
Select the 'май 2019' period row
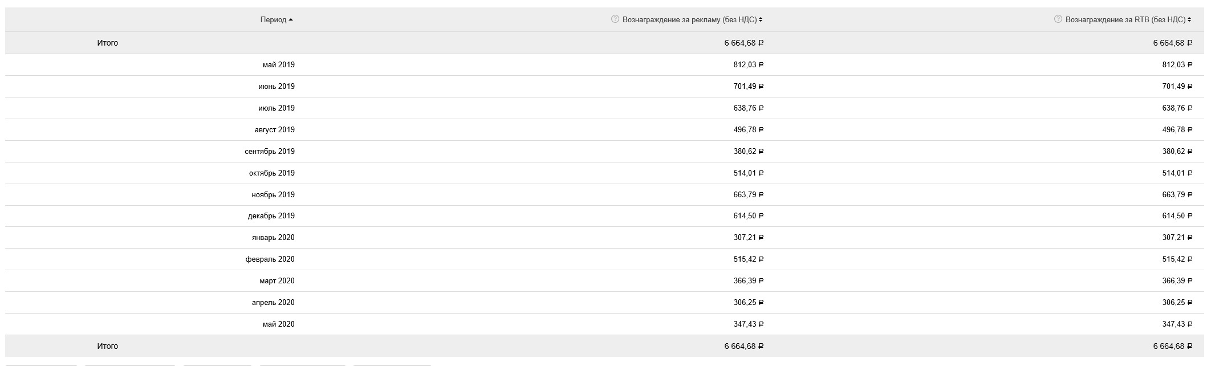pos(278,65)
